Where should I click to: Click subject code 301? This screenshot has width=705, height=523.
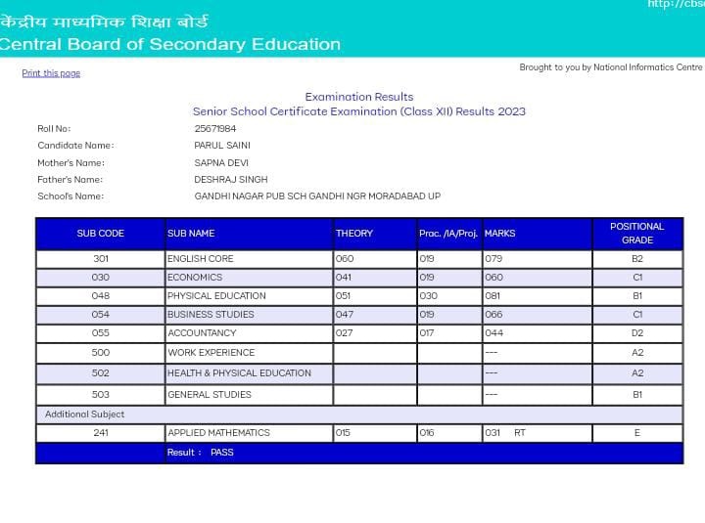[101, 259]
